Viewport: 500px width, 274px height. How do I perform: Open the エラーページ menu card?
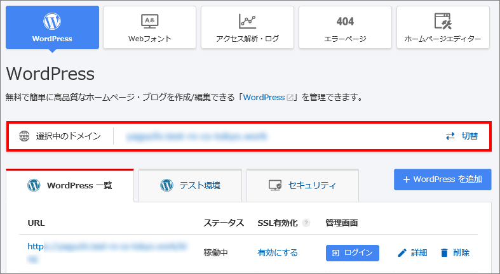(x=345, y=27)
